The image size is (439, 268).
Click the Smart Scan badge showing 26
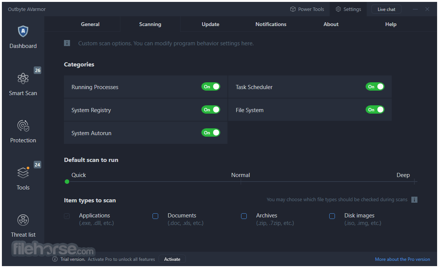click(x=37, y=70)
